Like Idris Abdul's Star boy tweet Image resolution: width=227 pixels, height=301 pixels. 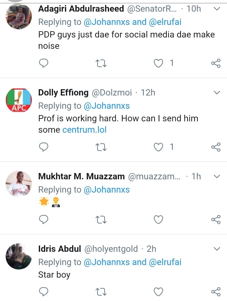[158, 292]
